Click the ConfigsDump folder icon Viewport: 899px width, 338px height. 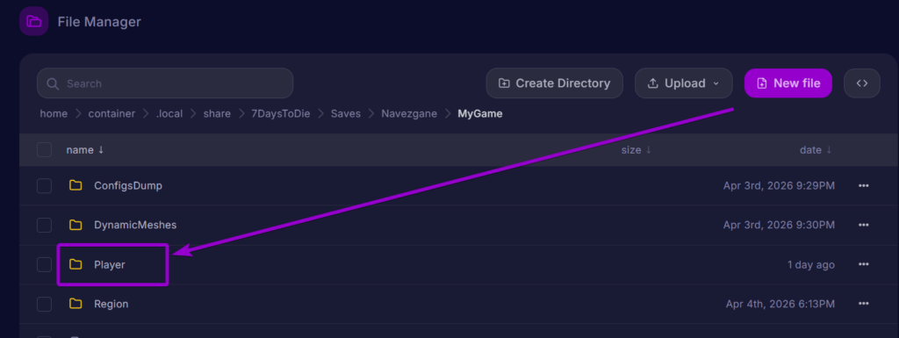coord(76,185)
